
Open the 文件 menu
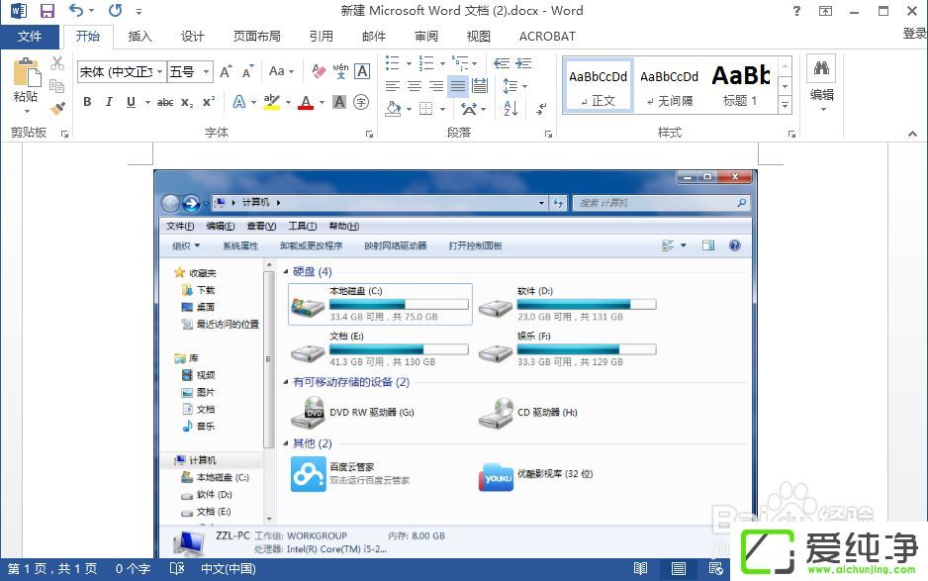coord(31,36)
